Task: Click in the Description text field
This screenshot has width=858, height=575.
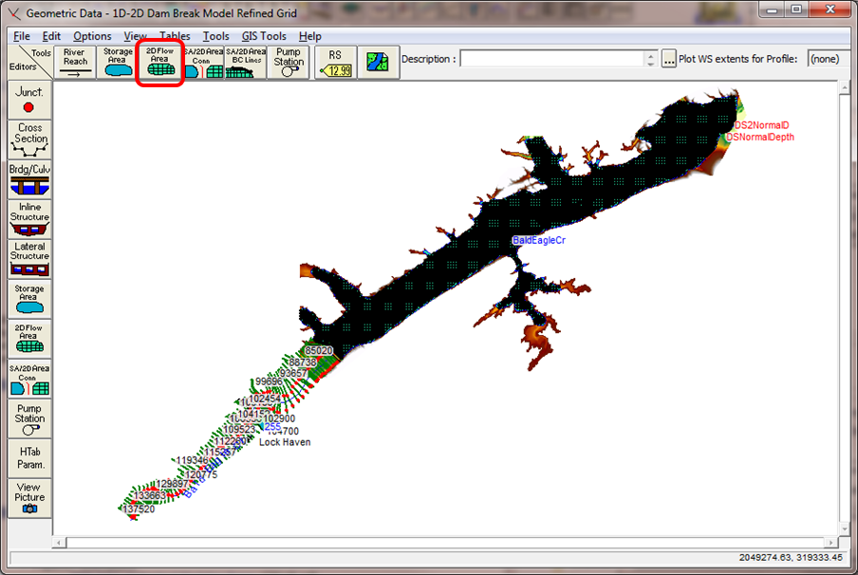Action: pos(552,59)
